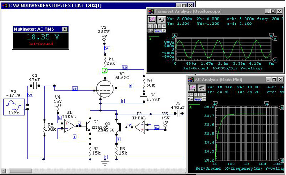Viewport: 286px width, 175px height.
Task: Click trace label A in Transient Analysis window
Action: [150, 39]
